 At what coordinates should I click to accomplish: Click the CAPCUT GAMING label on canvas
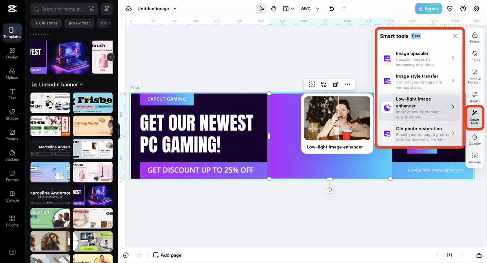click(x=167, y=99)
